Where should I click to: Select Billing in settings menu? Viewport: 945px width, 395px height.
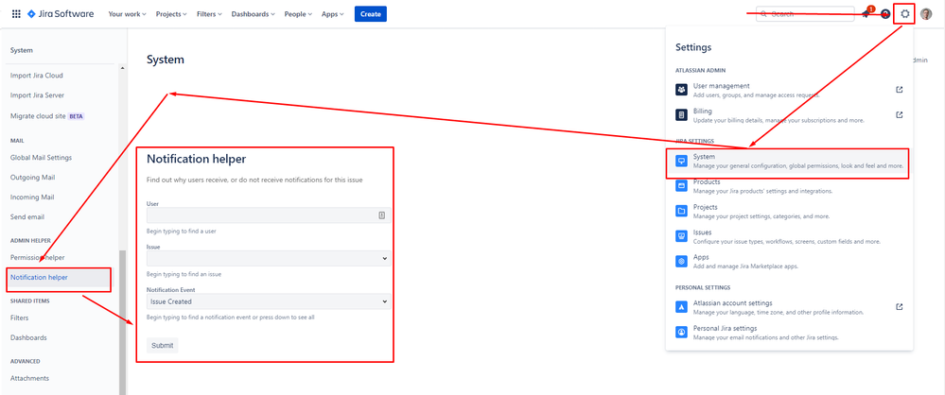[790, 115]
